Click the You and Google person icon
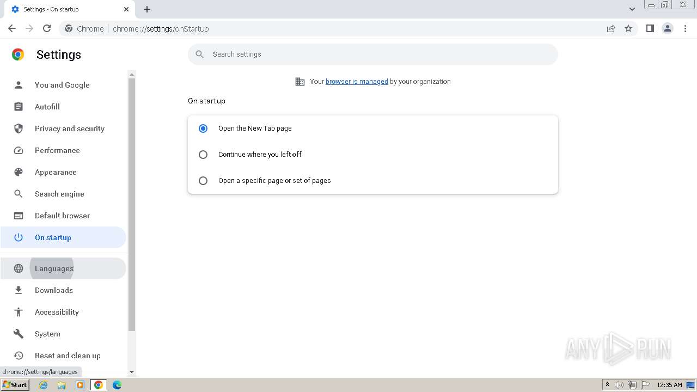697x392 pixels. pos(19,85)
